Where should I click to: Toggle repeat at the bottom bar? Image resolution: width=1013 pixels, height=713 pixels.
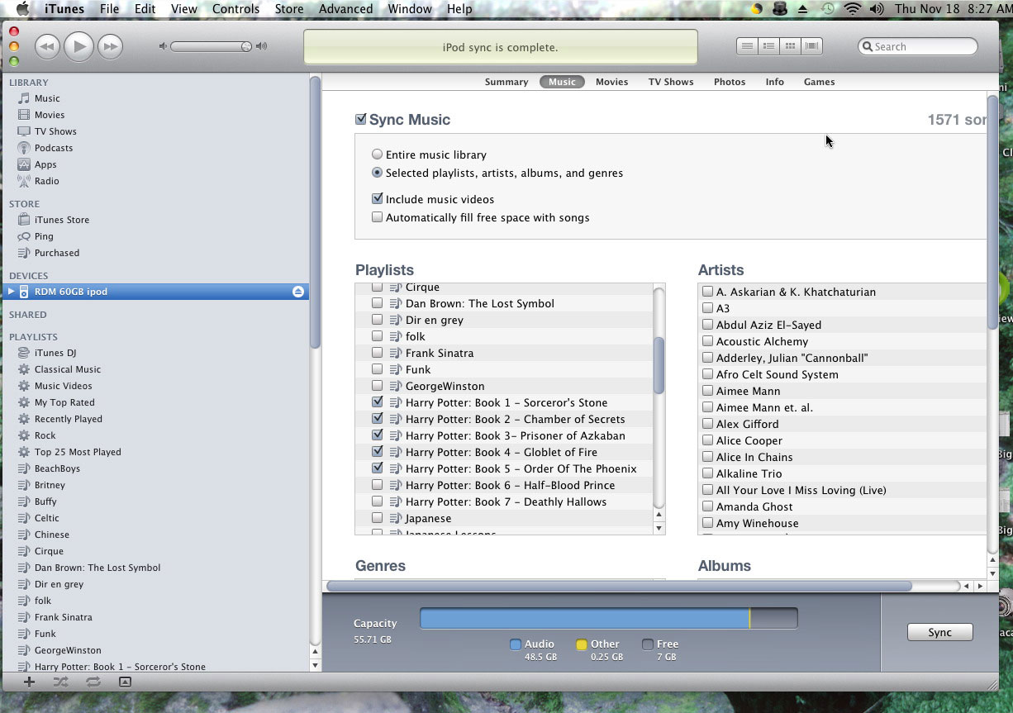click(x=93, y=682)
